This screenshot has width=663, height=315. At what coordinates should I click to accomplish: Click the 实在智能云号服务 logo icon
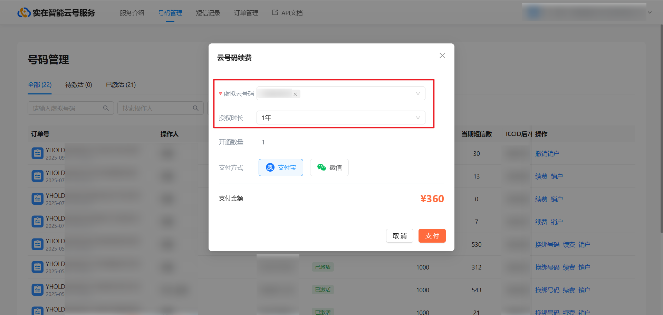coord(24,13)
